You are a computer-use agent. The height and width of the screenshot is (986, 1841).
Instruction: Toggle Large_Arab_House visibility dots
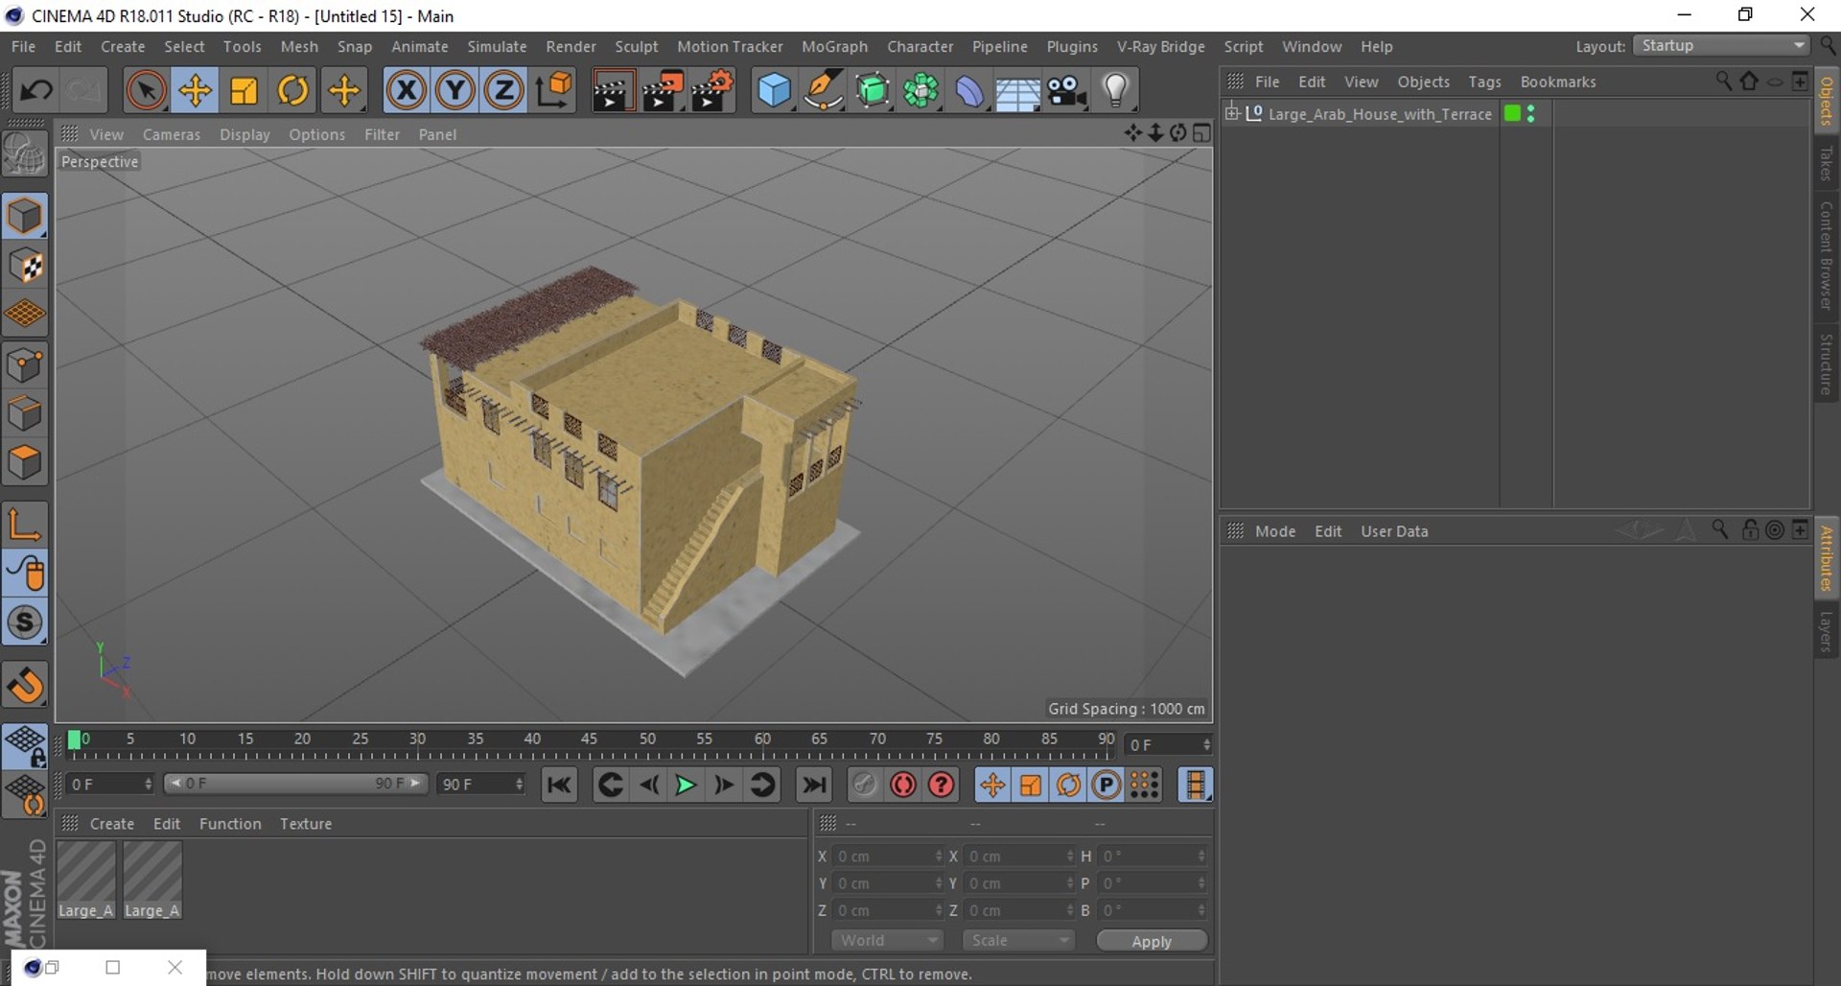(1531, 113)
